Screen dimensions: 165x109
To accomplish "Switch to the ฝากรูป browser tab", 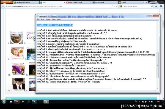I will click(131, 2).
